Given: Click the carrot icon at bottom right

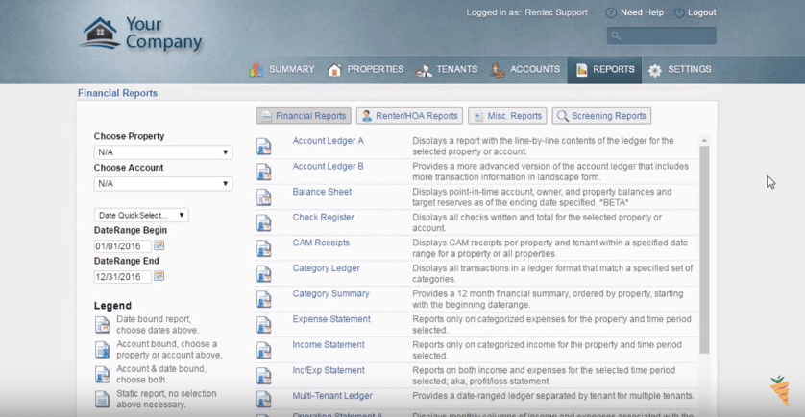Looking at the screenshot, I should click(780, 390).
